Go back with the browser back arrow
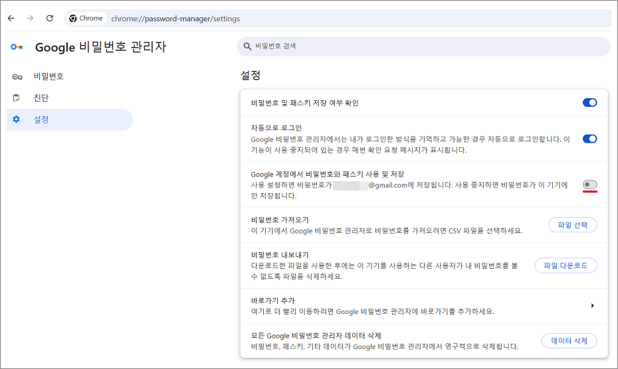The width and height of the screenshot is (618, 369). (x=11, y=18)
